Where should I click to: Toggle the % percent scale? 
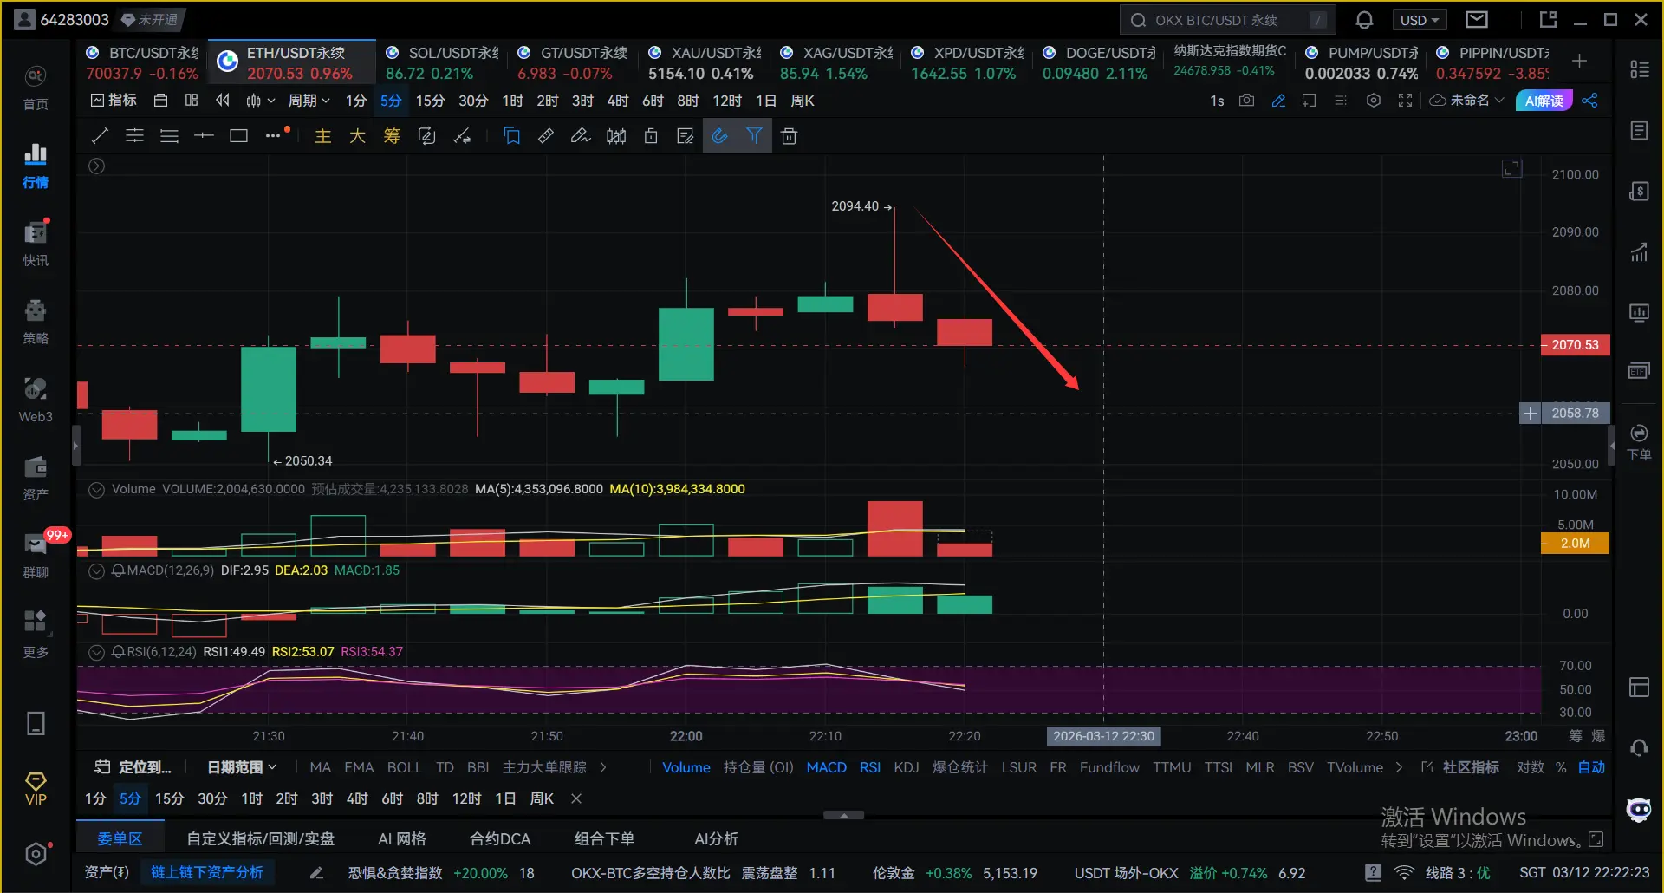tap(1561, 767)
